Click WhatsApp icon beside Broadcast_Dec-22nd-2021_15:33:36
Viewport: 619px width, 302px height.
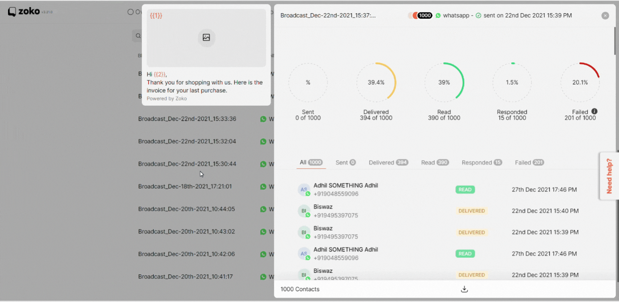263,119
